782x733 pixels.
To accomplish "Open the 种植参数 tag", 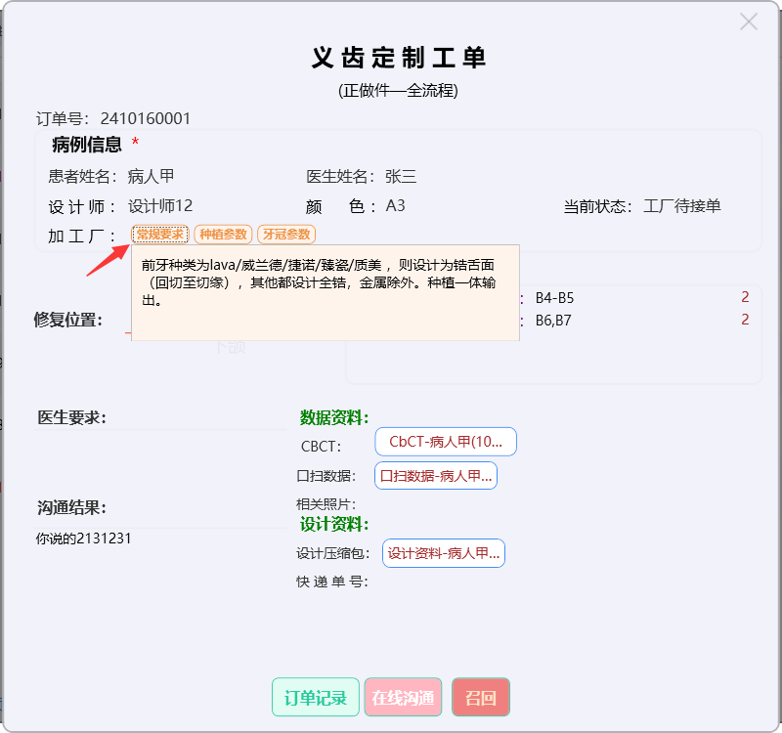I will pyautogui.click(x=223, y=235).
